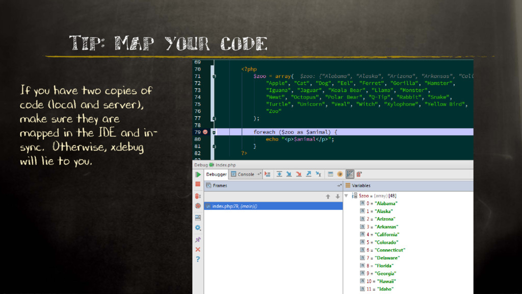Stop the debug session with the red square
This screenshot has height=294, width=522.
click(x=198, y=184)
